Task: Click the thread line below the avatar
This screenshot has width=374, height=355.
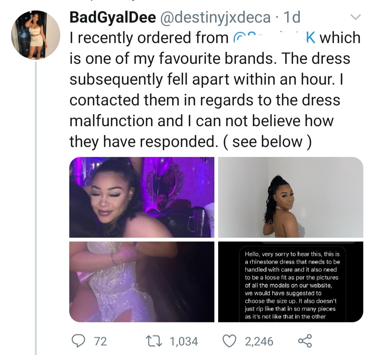Action: coord(36,208)
